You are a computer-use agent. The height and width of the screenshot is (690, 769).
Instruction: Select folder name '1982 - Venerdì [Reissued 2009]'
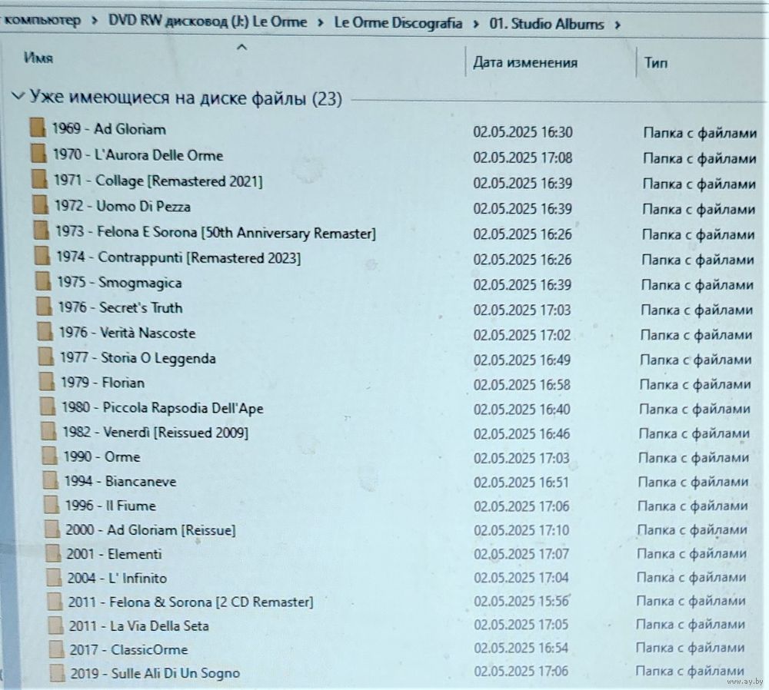pyautogui.click(x=155, y=433)
